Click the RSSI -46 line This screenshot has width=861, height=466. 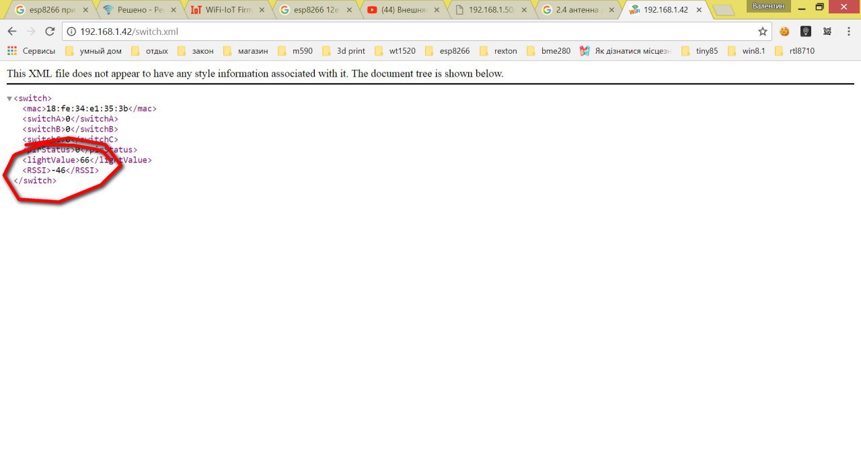pyautogui.click(x=61, y=171)
